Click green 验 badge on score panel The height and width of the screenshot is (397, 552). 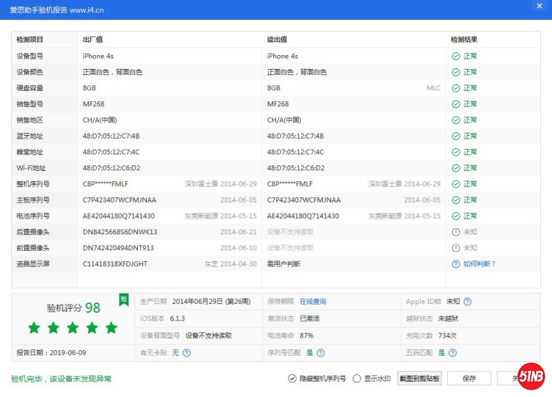tap(124, 298)
